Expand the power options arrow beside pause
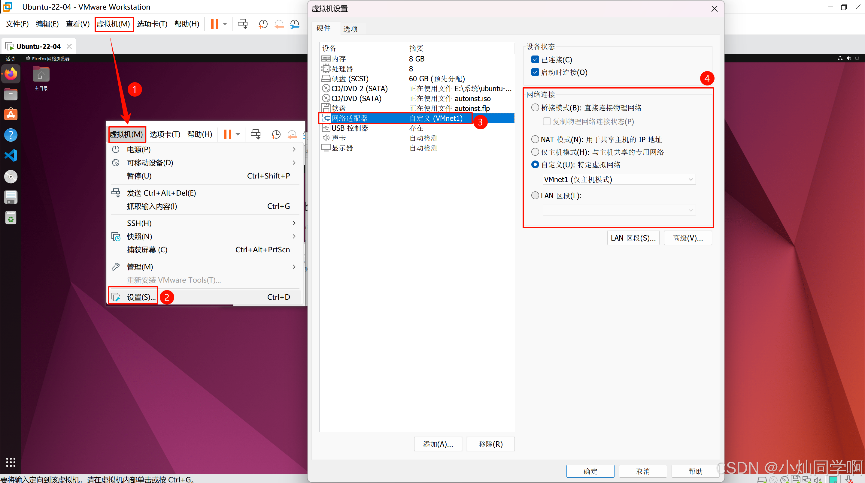 coord(225,24)
